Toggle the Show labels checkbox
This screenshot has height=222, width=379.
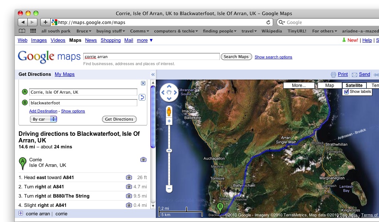point(346,92)
